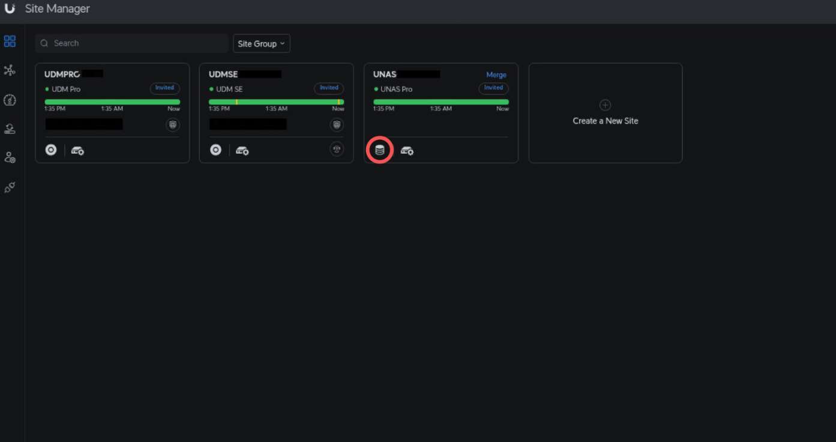Screen dimensions: 836x442
Task: Click the shield icon on the UDM Pro card
Action: click(x=172, y=124)
